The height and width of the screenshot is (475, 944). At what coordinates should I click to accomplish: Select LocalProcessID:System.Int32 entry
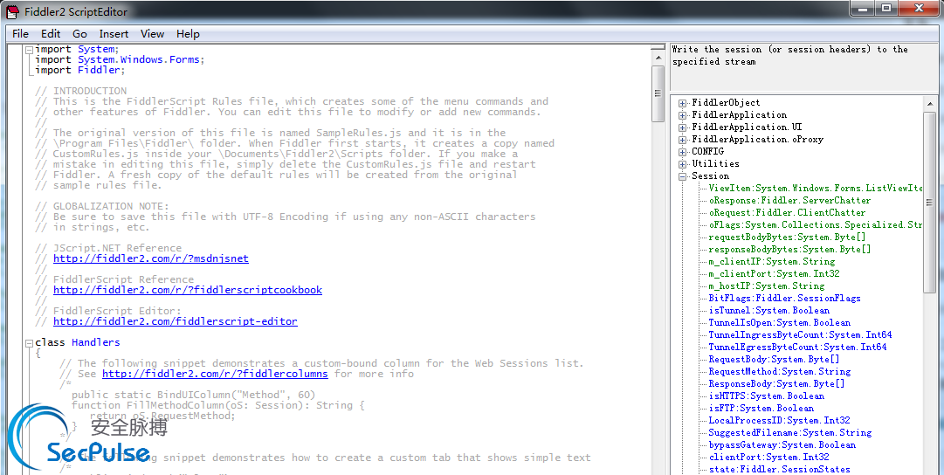point(779,420)
